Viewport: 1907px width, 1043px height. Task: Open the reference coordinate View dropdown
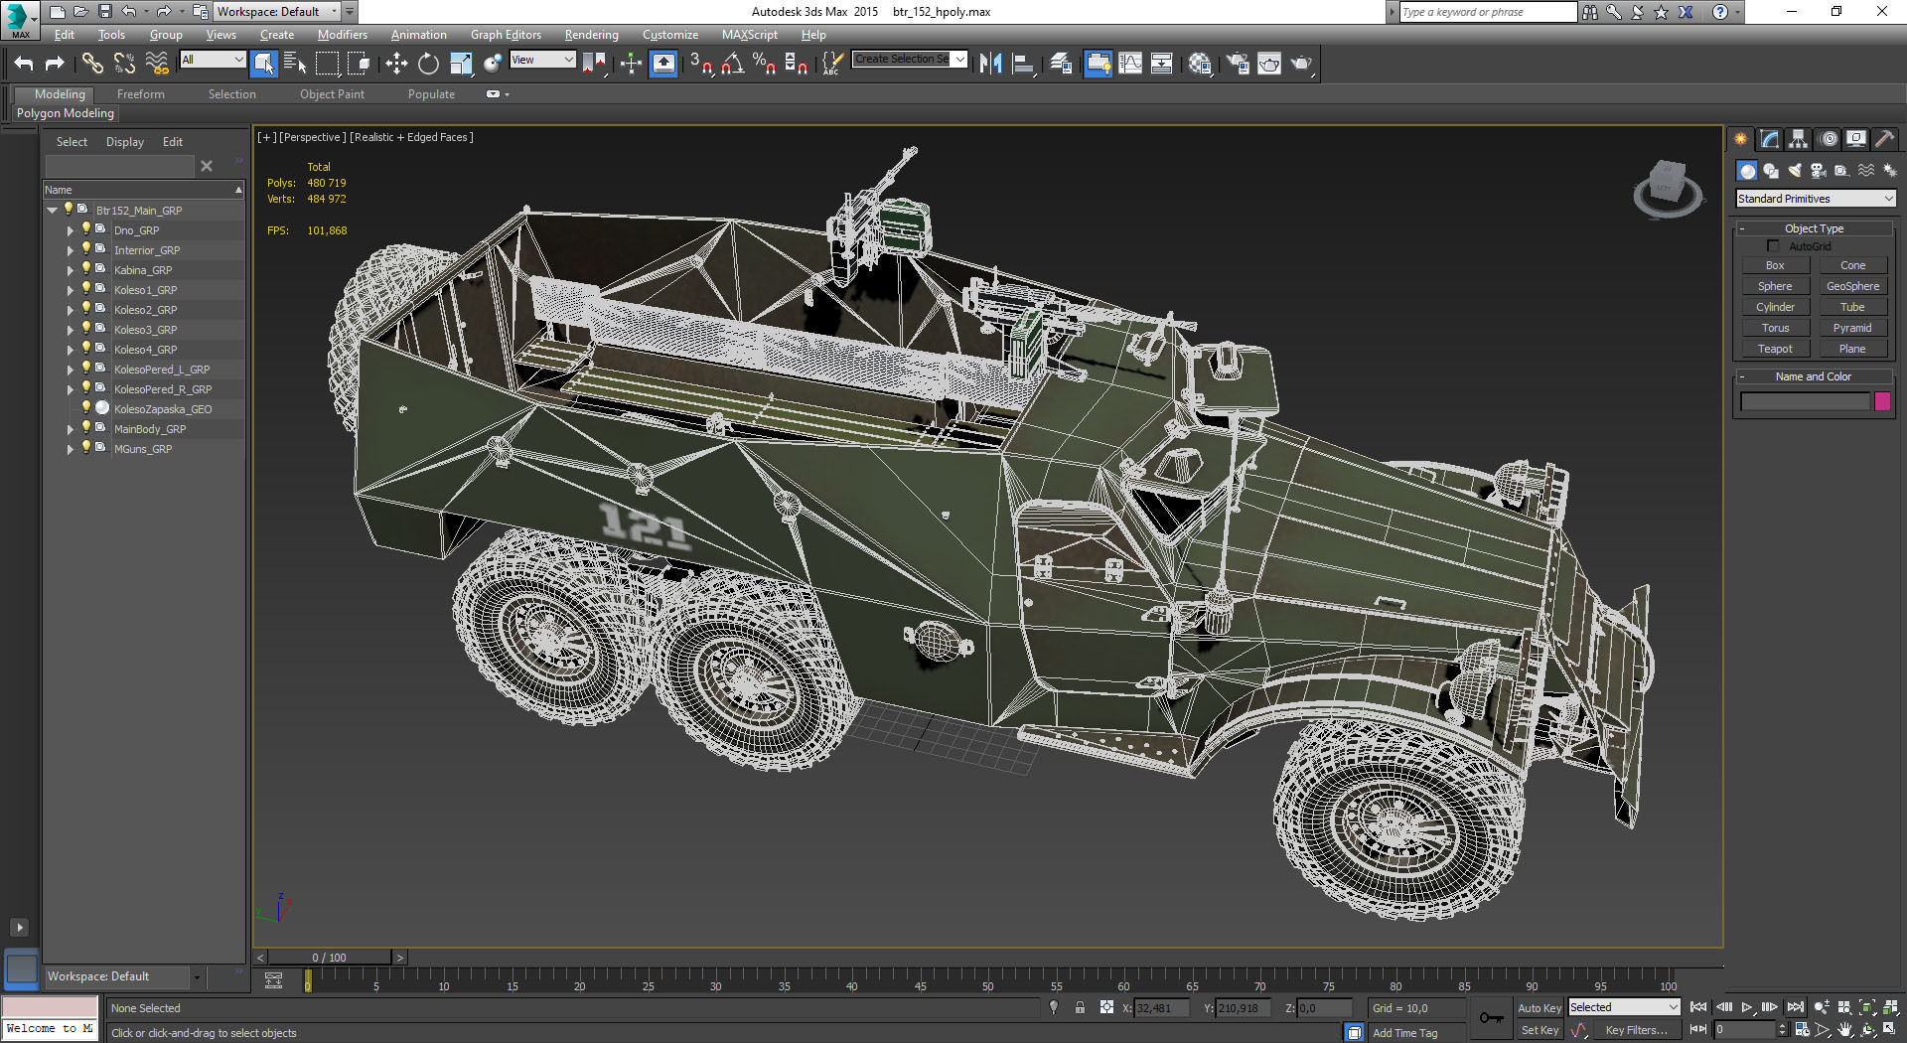click(542, 60)
